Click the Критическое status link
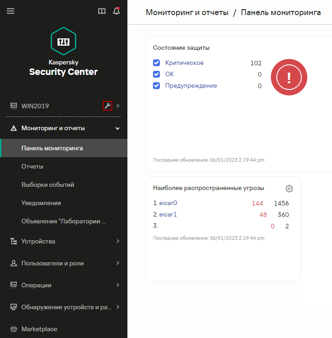 pos(184,63)
